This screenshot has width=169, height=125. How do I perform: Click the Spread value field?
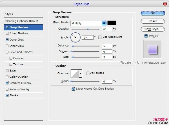(107, 52)
